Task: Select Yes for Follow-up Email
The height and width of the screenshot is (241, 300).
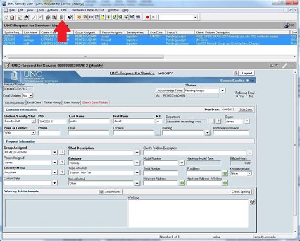Action: [237, 96]
